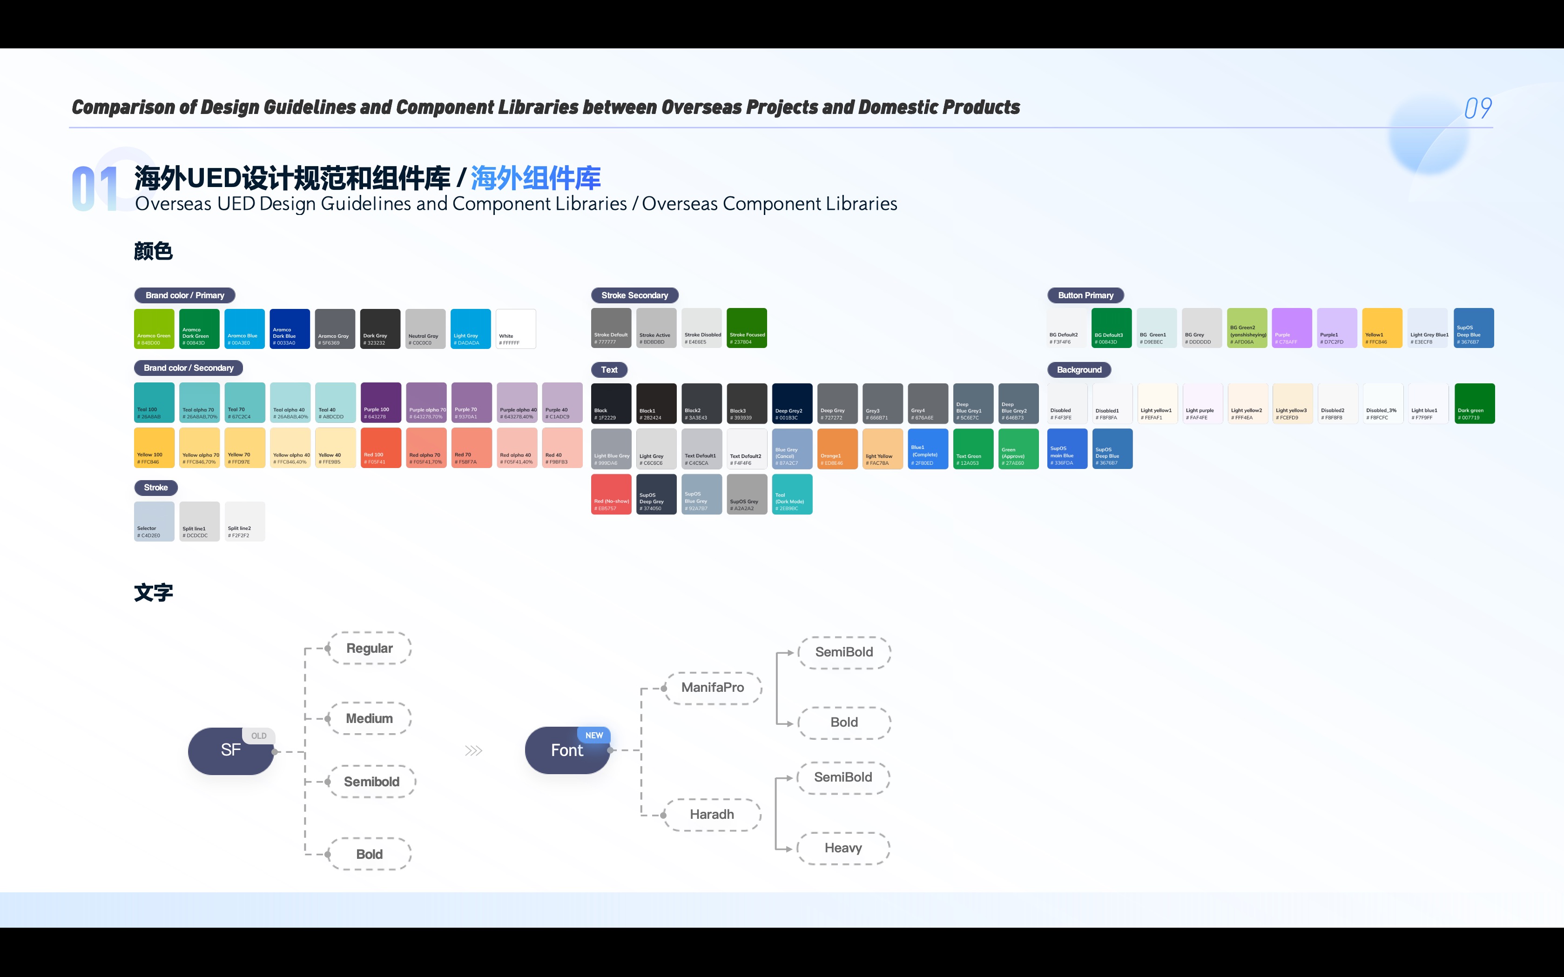1564x977 pixels.
Task: Select the Semibold node under SF
Action: (x=371, y=782)
